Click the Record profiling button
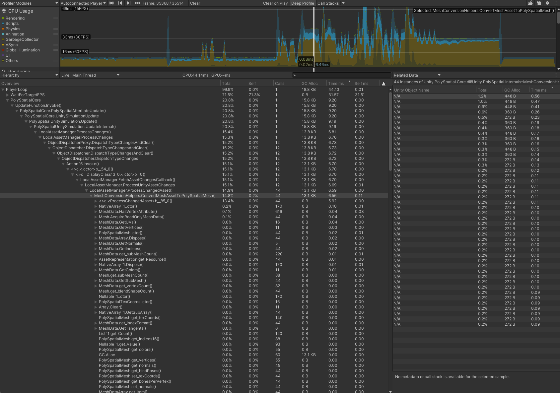This screenshot has height=393, width=560. 111,3
